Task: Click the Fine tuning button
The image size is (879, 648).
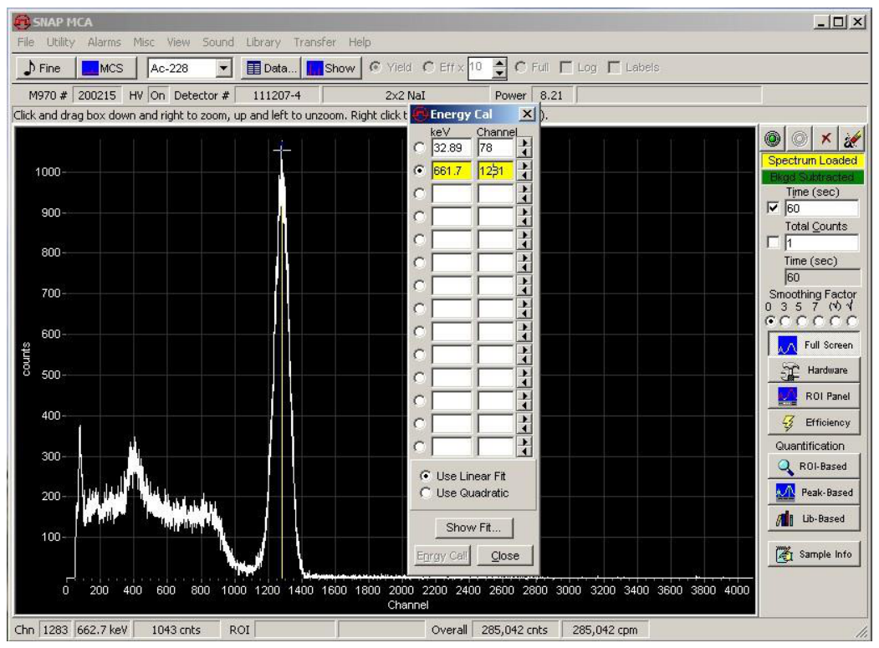Action: coord(44,68)
